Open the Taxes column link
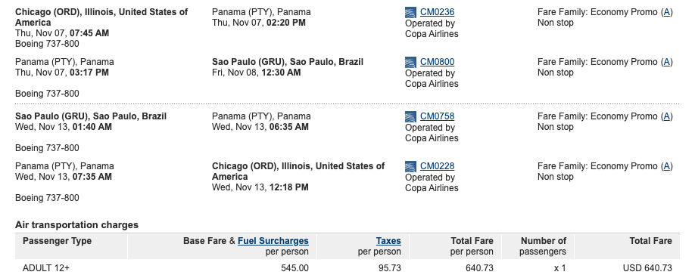Screen dimensions: 695x278 pyautogui.click(x=388, y=241)
